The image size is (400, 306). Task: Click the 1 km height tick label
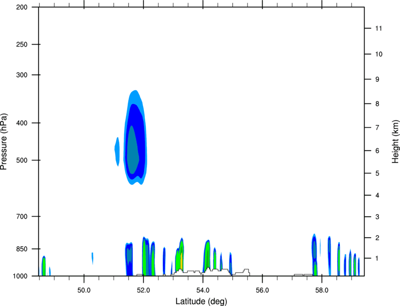(x=377, y=258)
